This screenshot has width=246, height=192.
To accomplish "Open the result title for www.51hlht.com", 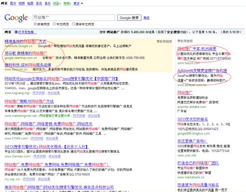I will click(x=48, y=124).
